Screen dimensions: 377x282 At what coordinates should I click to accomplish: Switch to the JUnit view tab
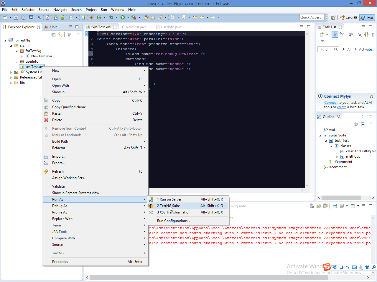point(50,27)
